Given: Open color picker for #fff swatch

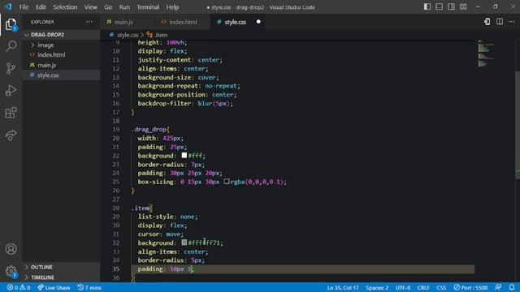Looking at the screenshot, I should [x=184, y=155].
